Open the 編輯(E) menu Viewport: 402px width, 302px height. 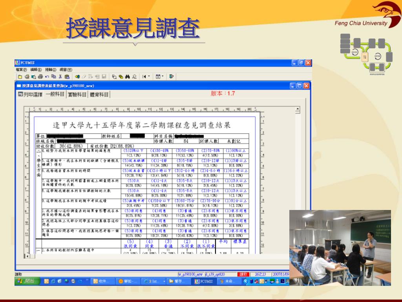click(36, 70)
